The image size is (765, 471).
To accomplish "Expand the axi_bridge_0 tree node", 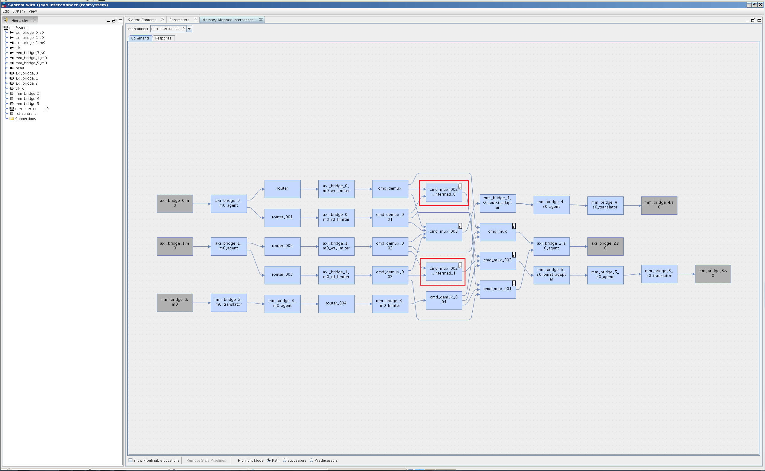I will (6, 73).
